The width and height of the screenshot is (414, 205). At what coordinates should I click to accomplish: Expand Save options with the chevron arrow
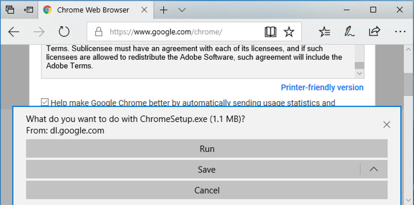[x=374, y=169]
